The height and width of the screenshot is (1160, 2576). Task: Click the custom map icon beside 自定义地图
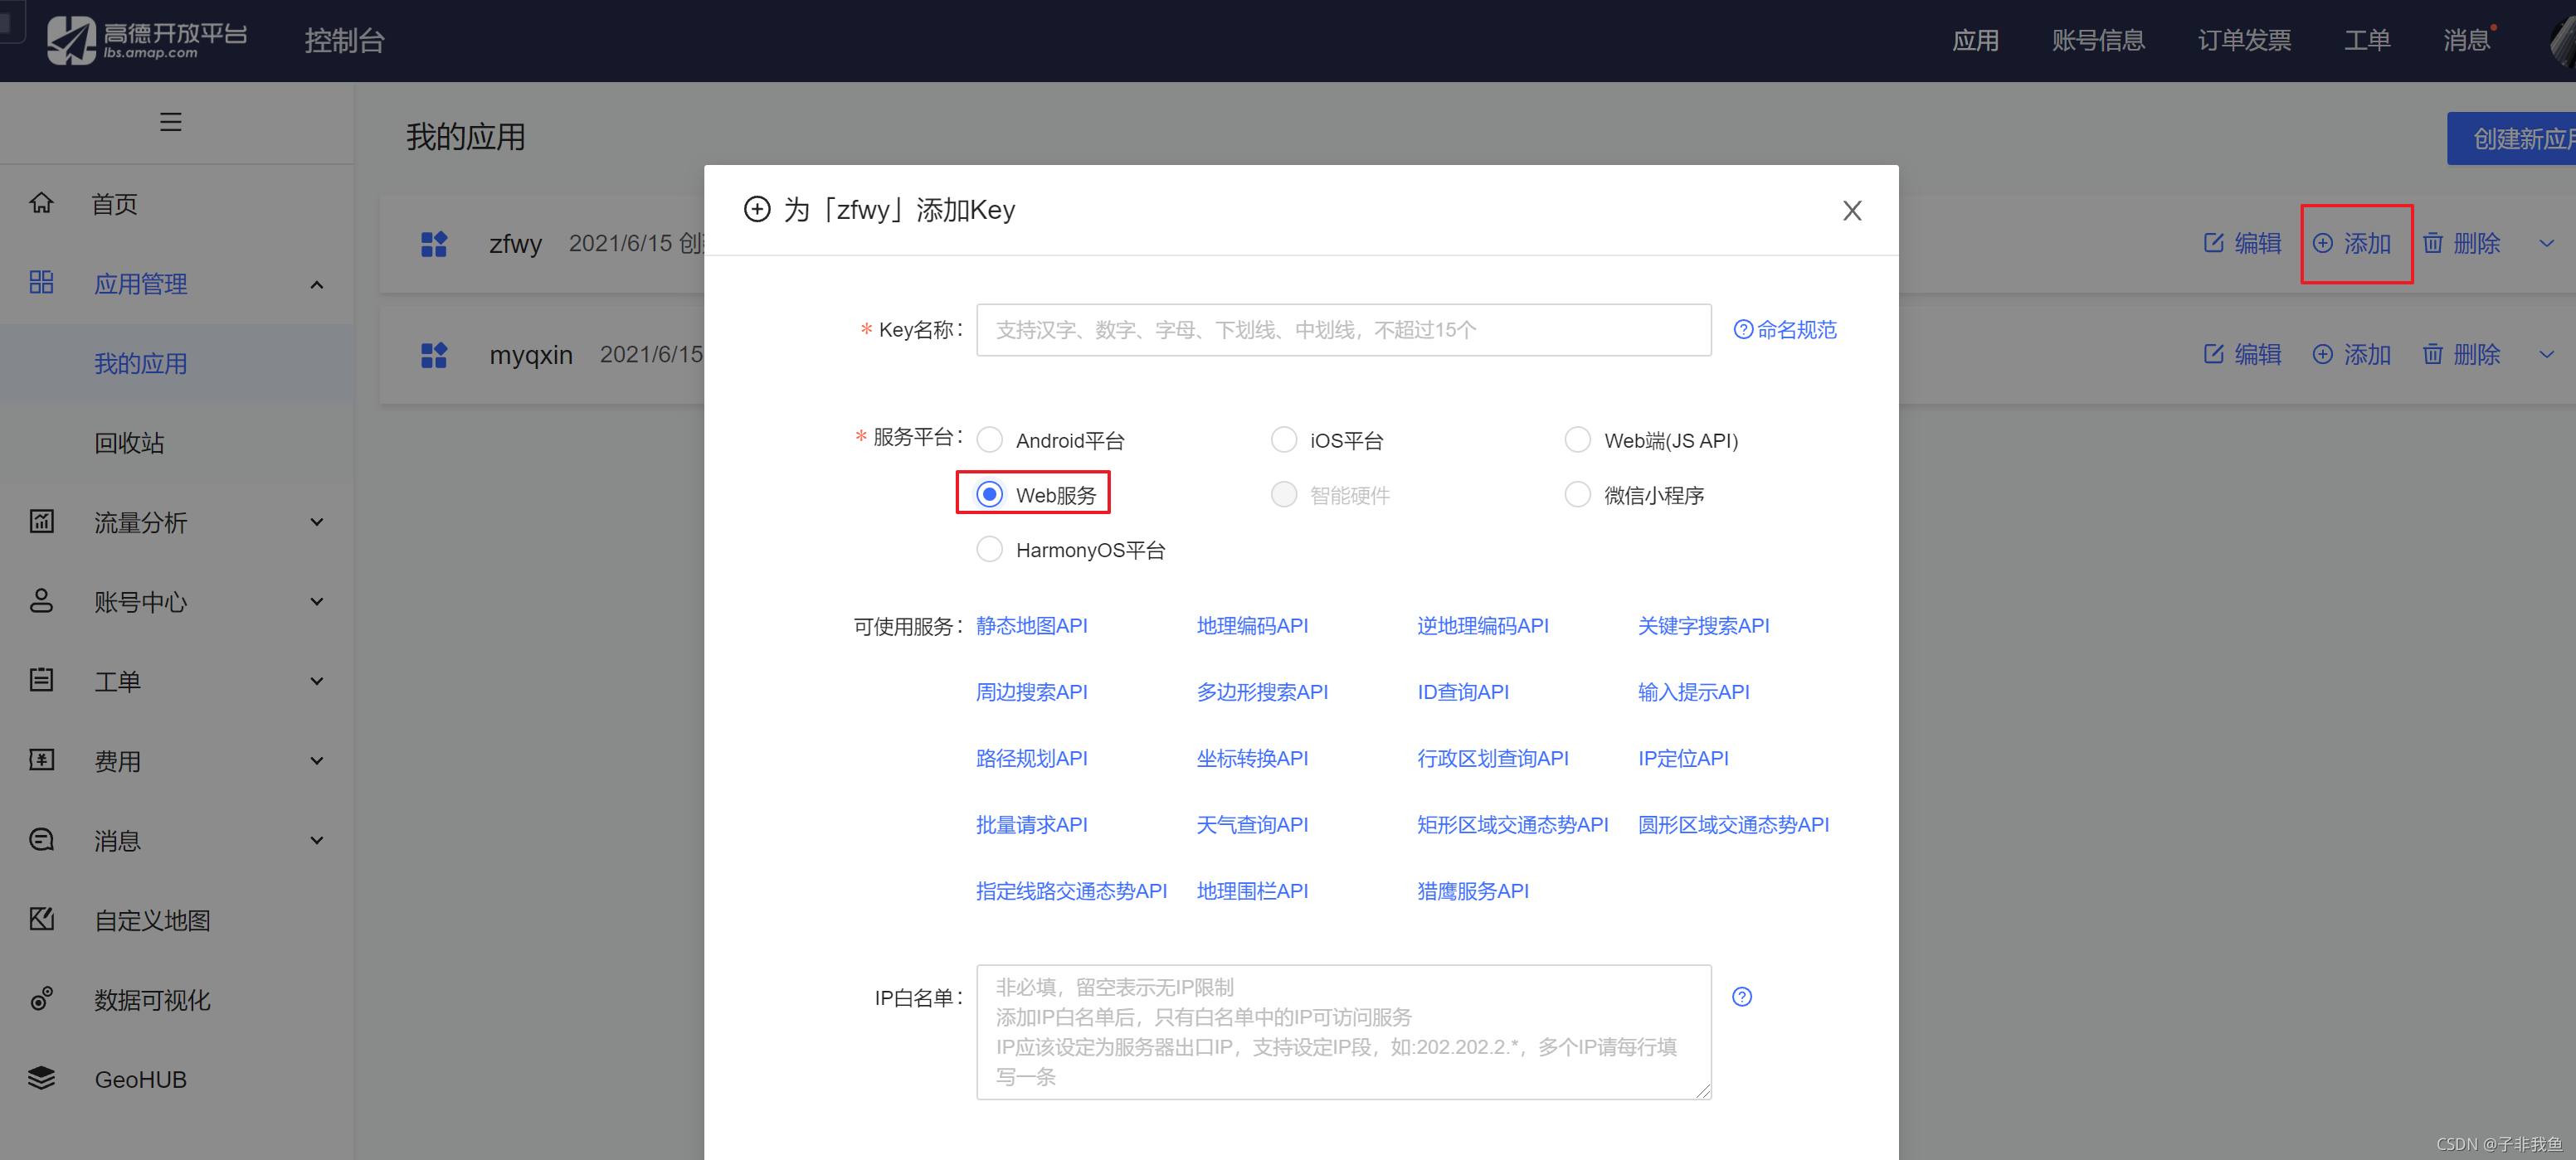41,920
